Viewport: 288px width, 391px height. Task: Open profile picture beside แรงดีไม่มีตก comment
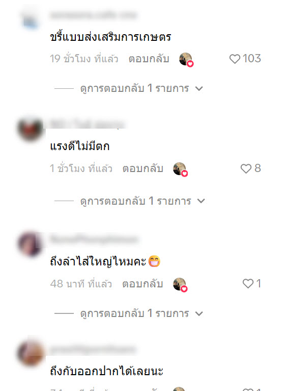click(x=31, y=130)
